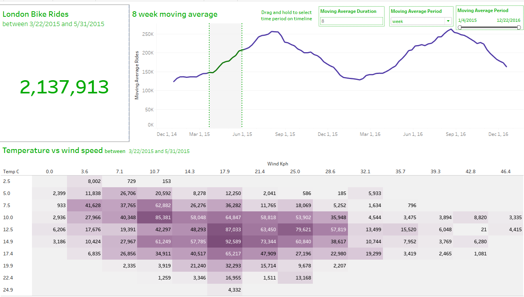Select the heatmap cell showing 92,589
The height and width of the screenshot is (297, 524).
click(x=225, y=241)
